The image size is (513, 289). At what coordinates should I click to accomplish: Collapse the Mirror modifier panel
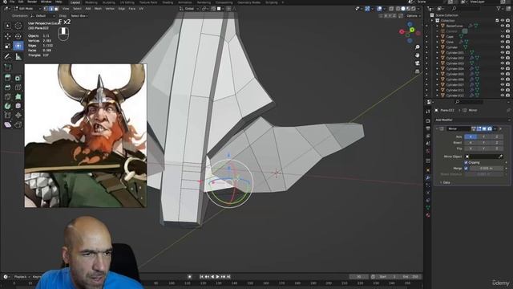[x=437, y=128]
